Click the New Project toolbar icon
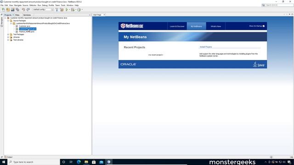This screenshot has width=294, height=165. [8, 10]
